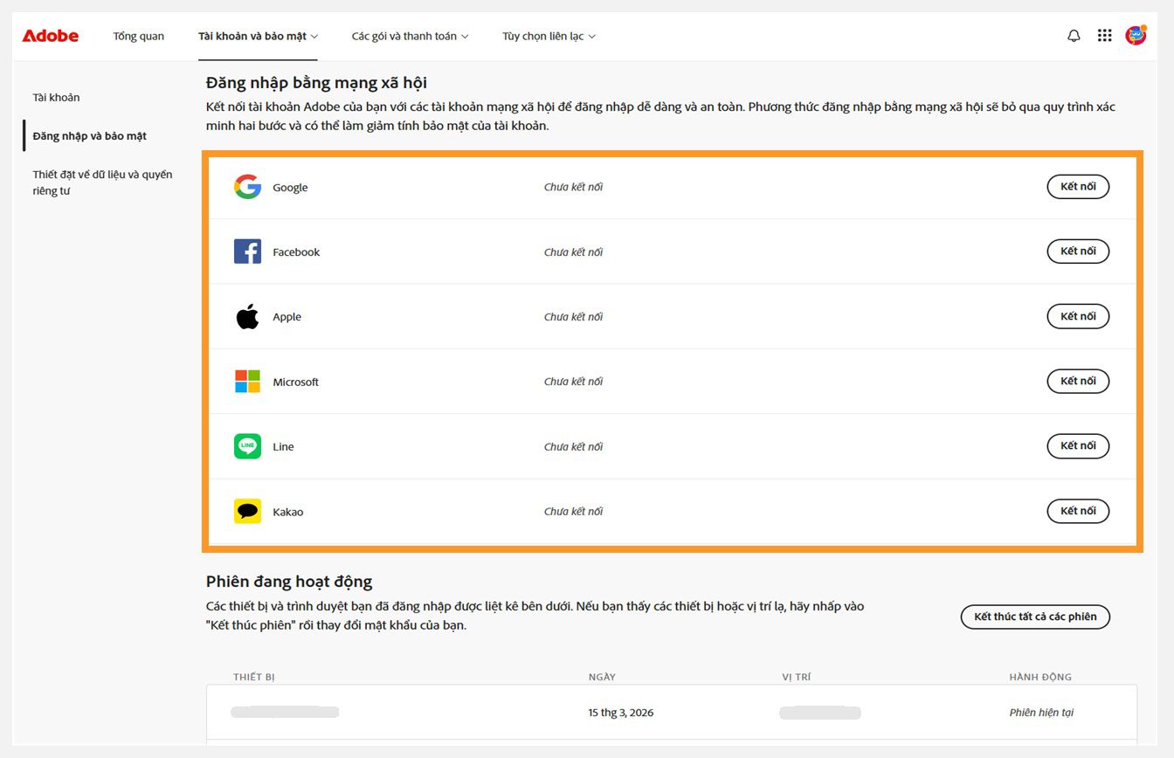Viewport: 1174px width, 758px height.
Task: Go to the Tổng quan tab
Action: click(x=138, y=36)
